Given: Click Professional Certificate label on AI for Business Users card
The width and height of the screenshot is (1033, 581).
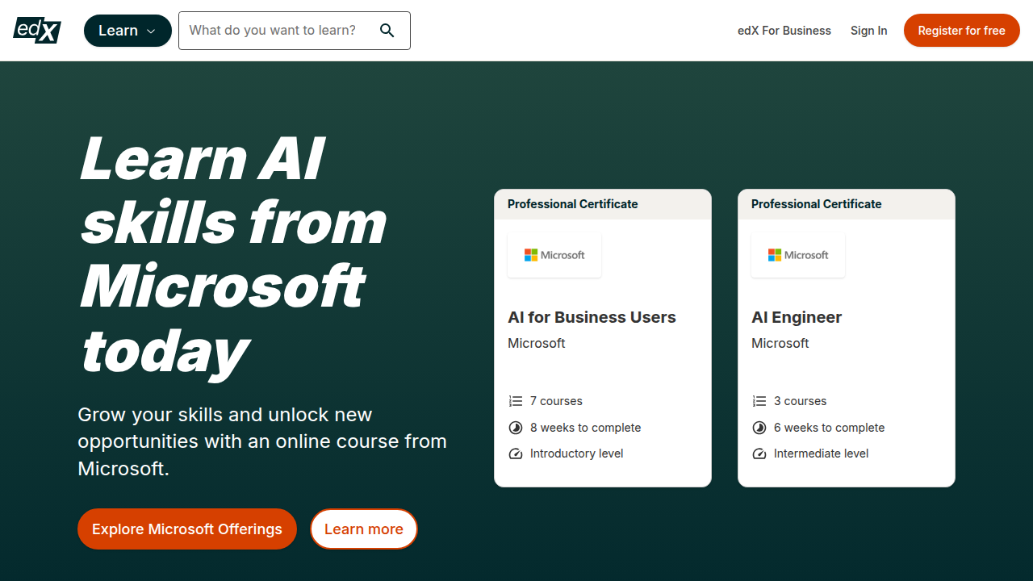Looking at the screenshot, I should point(573,204).
